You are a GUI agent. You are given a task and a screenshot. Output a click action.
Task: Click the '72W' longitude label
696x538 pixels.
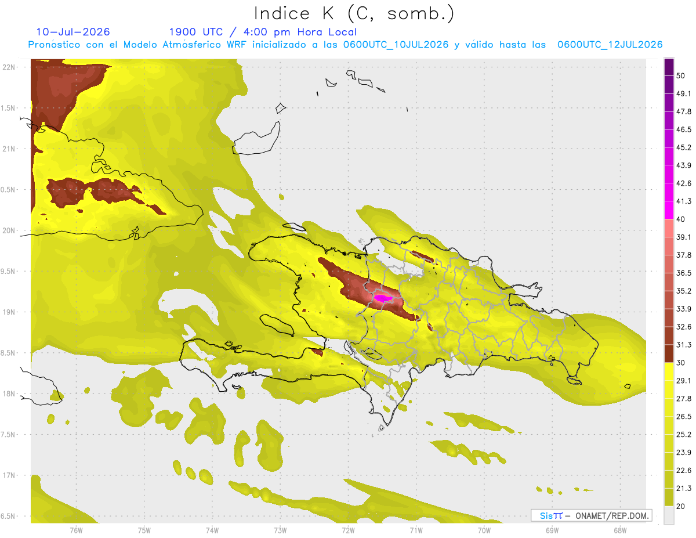point(348,529)
